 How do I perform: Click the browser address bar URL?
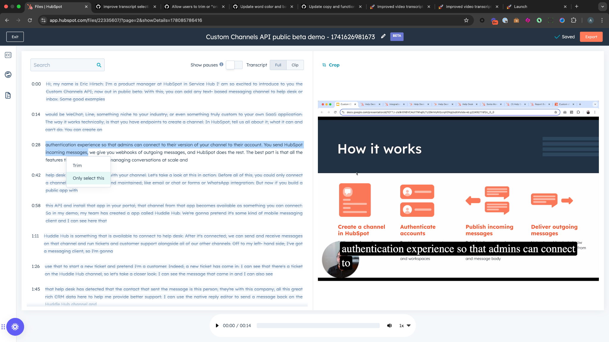point(126,20)
